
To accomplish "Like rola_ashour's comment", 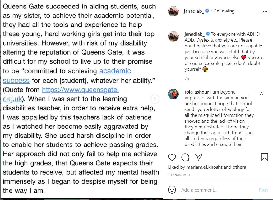I will tap(261, 94).
